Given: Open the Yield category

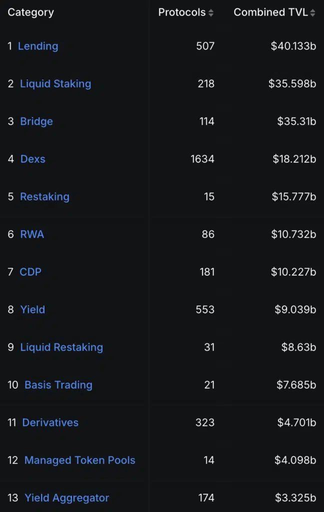Looking at the screenshot, I should tap(32, 309).
